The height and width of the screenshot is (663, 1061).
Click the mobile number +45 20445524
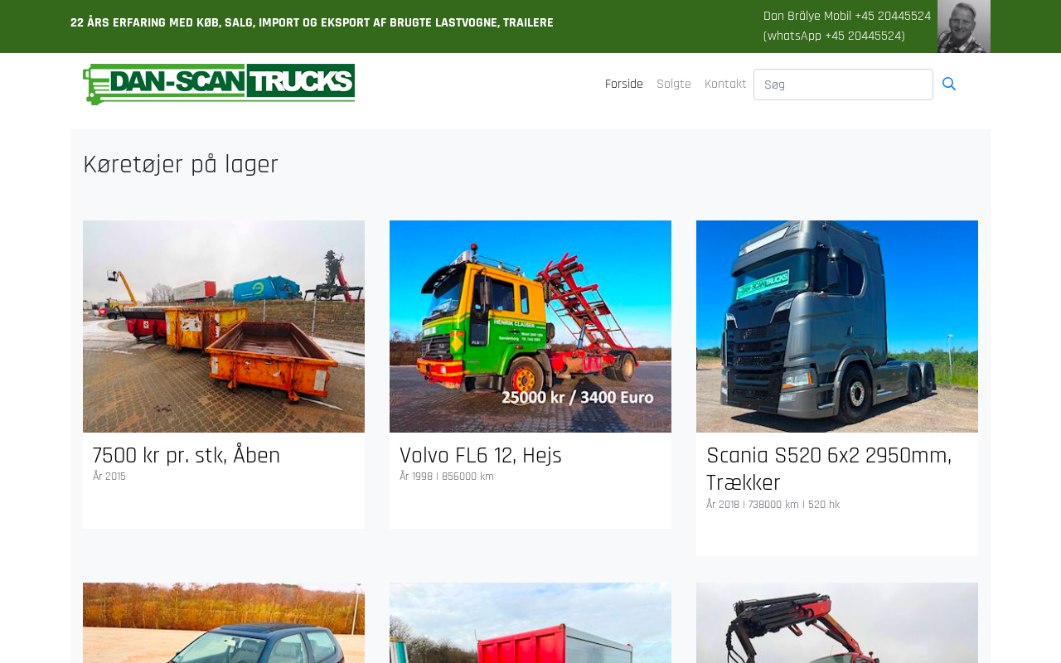click(893, 16)
